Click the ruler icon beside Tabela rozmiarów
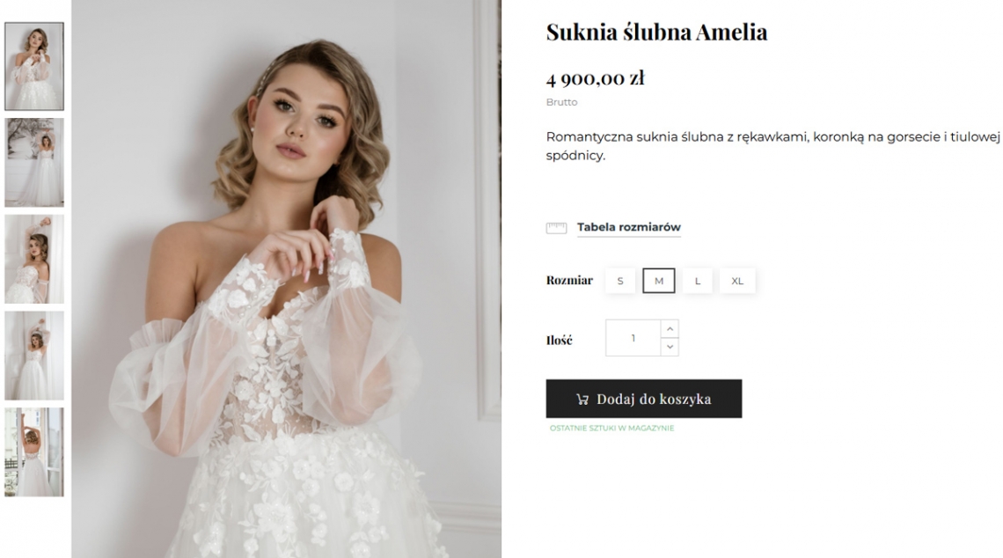This screenshot has width=1003, height=558. (x=556, y=228)
